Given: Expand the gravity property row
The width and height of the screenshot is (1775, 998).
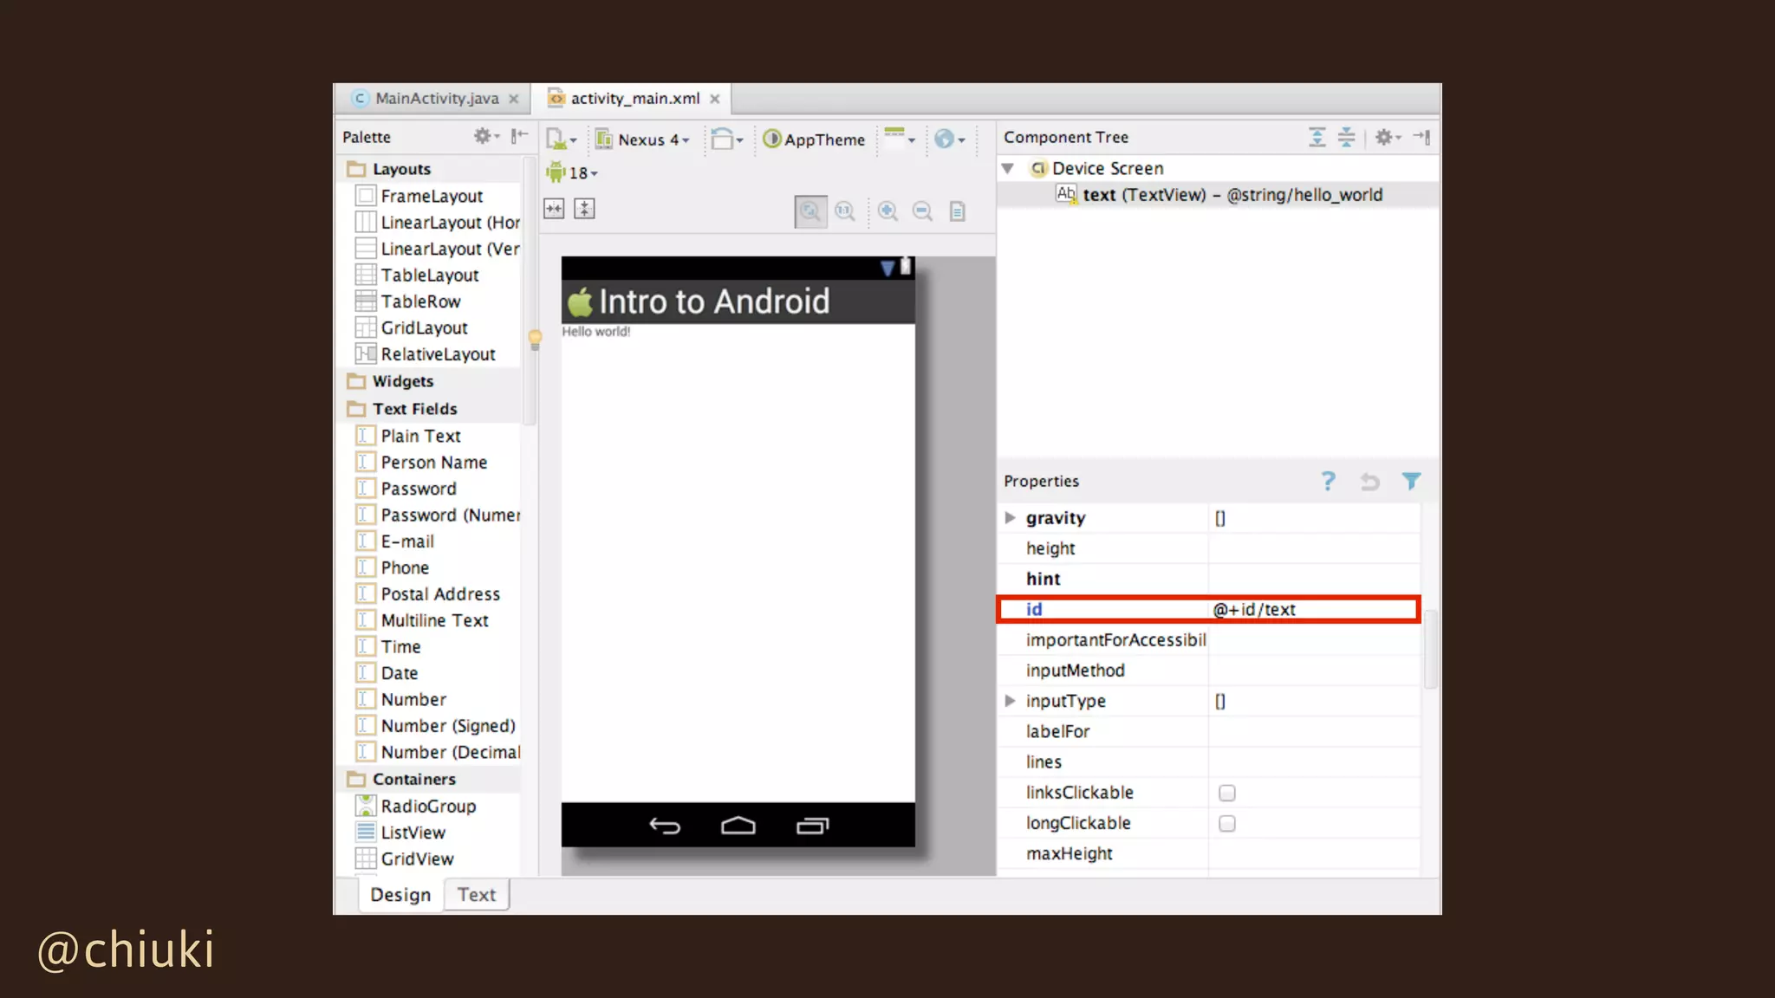Looking at the screenshot, I should point(1010,518).
